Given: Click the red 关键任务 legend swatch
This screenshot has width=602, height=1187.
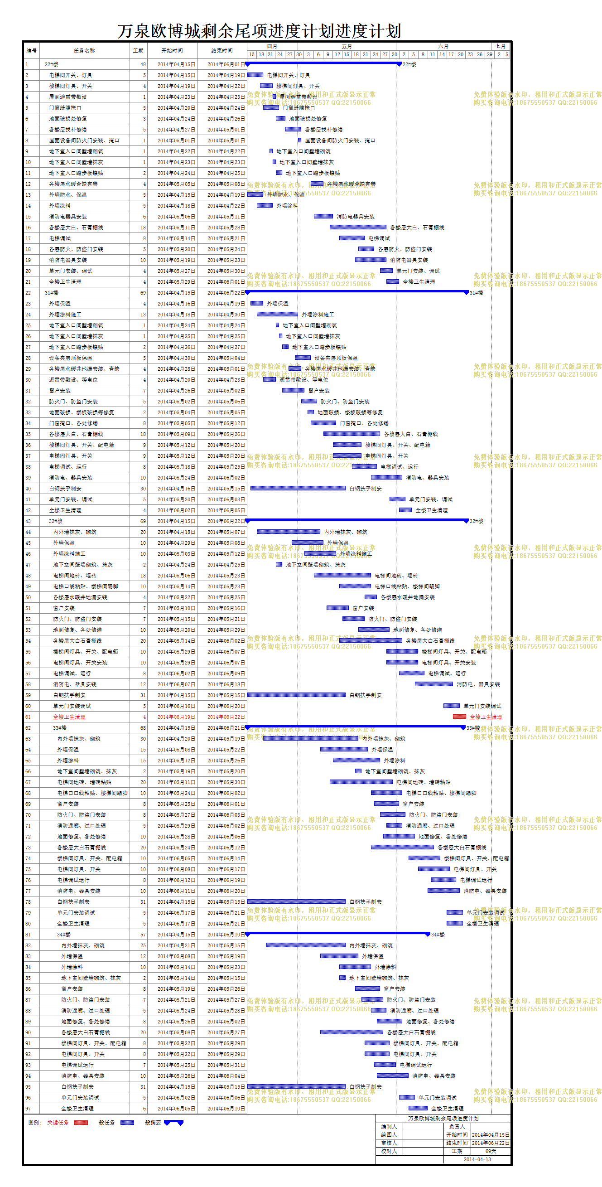Looking at the screenshot, I should click(81, 1123).
